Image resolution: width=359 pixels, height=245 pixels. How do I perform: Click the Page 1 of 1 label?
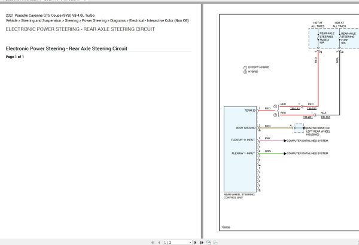pyautogui.click(x=14, y=57)
